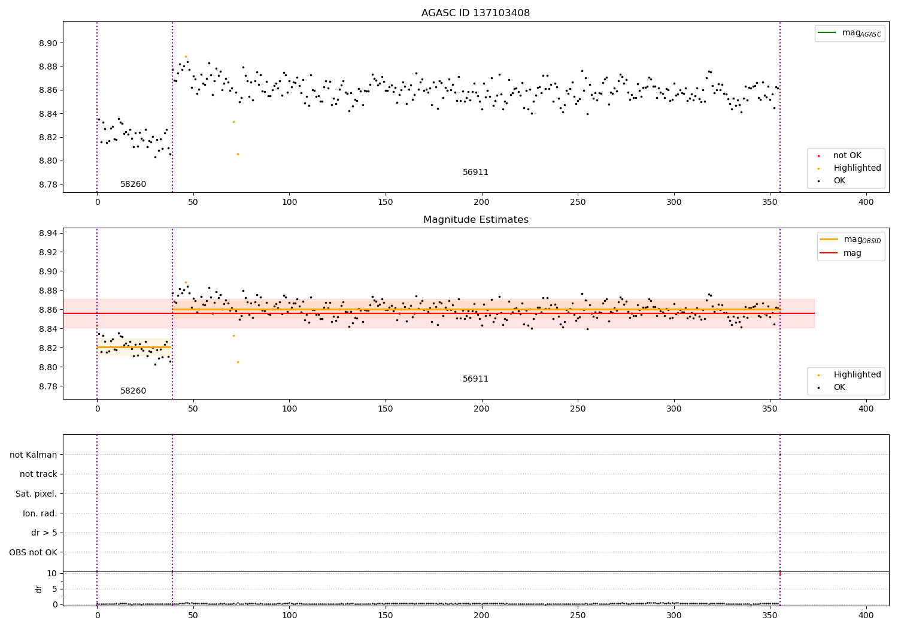Click "not OK" legend entry in top plot
The height and width of the screenshot is (629, 898).
pos(847,156)
